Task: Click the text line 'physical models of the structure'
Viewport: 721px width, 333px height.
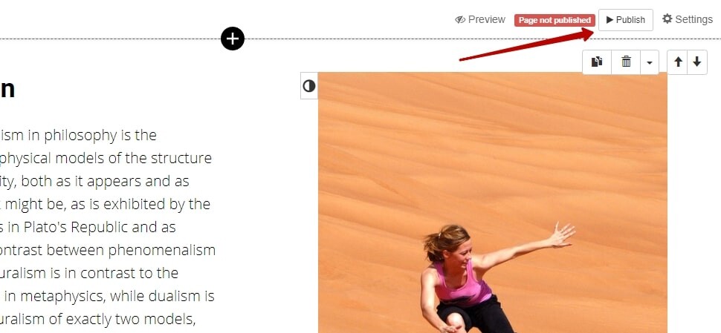Action: point(106,158)
